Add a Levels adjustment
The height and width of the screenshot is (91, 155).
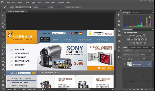click(x=134, y=35)
